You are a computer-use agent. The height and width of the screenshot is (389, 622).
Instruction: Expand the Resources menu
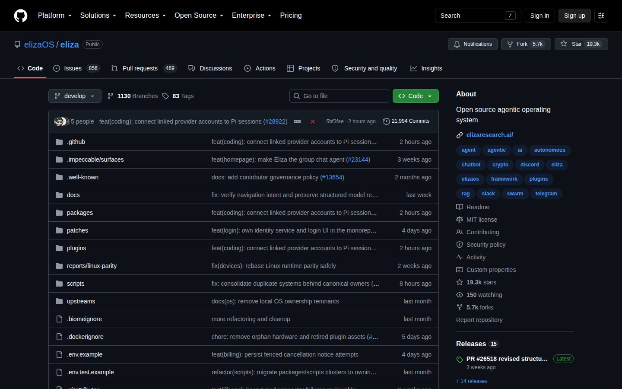(x=145, y=16)
